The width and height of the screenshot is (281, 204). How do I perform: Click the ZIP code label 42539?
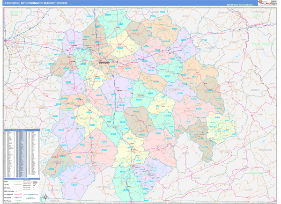pyautogui.click(x=61, y=130)
